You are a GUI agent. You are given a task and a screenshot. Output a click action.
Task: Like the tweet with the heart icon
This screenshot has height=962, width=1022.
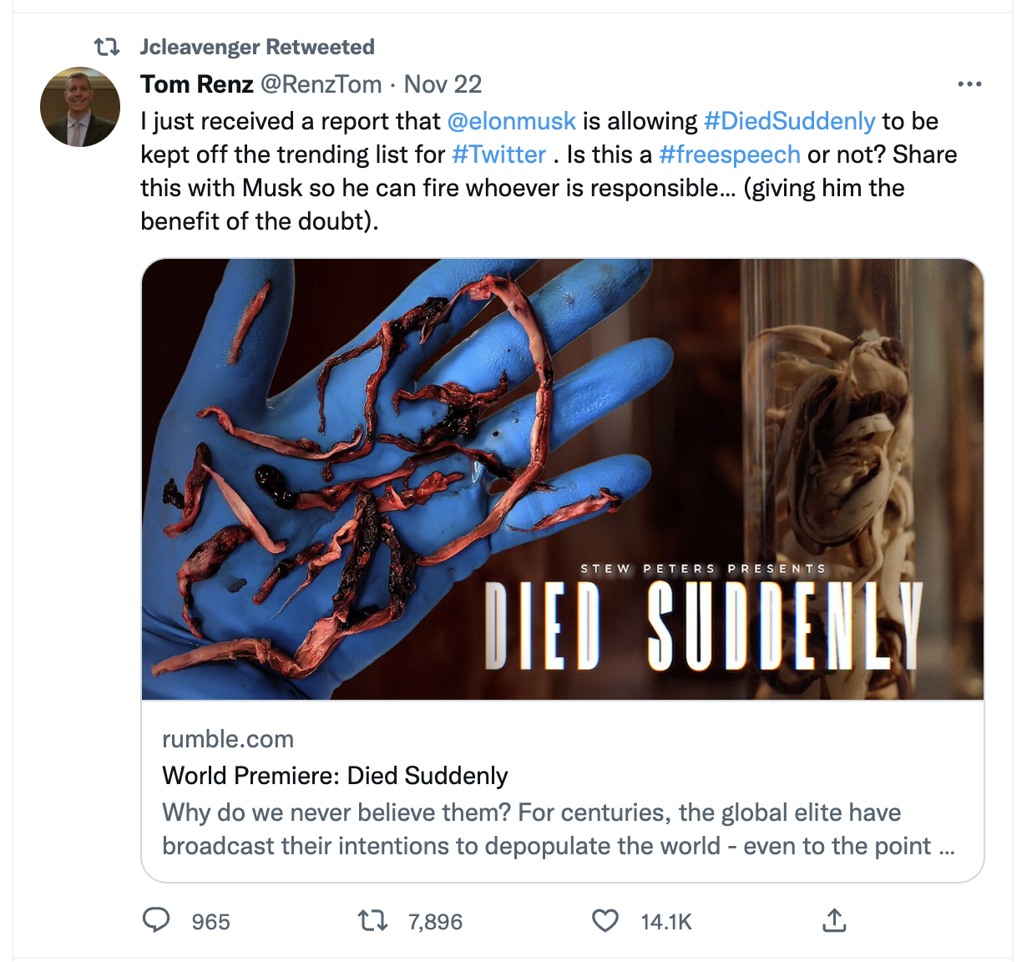(x=605, y=920)
